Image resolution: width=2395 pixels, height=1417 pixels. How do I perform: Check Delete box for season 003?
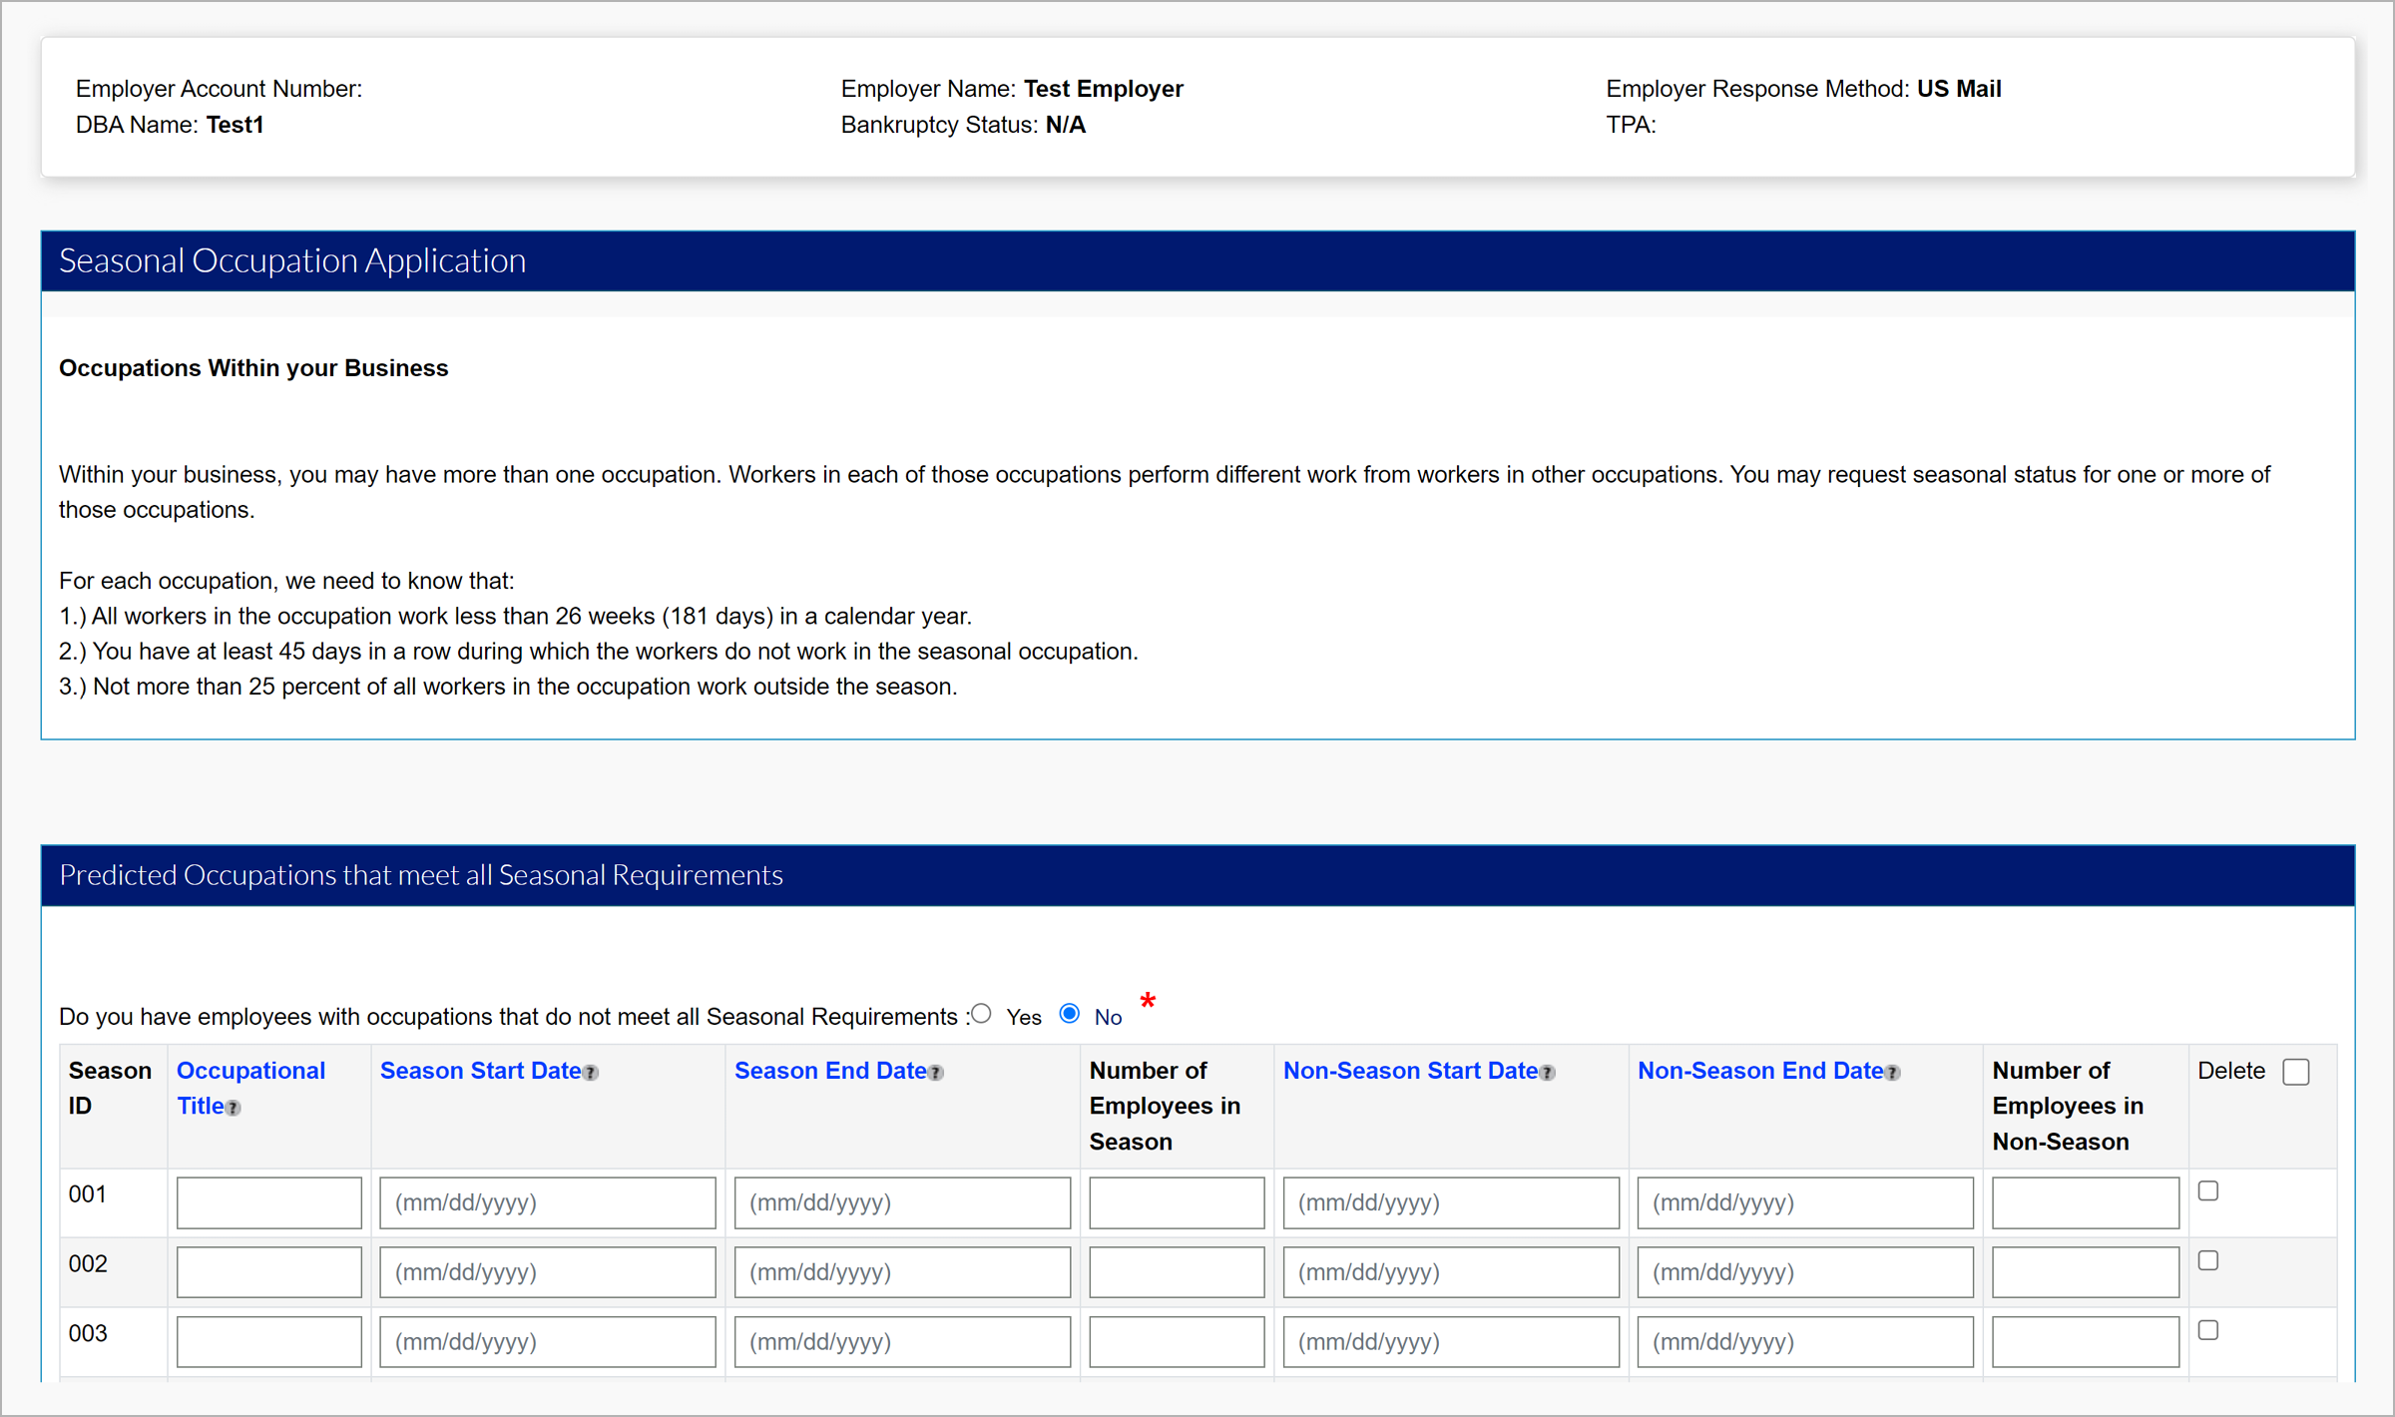2208,1330
